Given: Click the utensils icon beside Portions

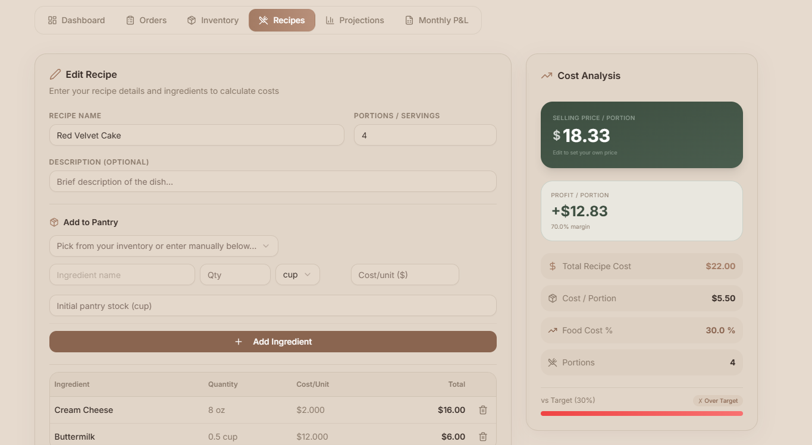Looking at the screenshot, I should coord(552,362).
